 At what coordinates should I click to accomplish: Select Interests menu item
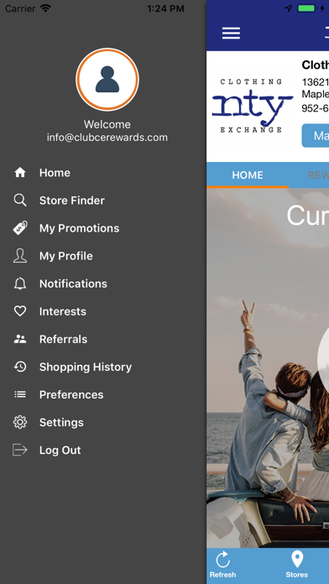pyautogui.click(x=63, y=311)
